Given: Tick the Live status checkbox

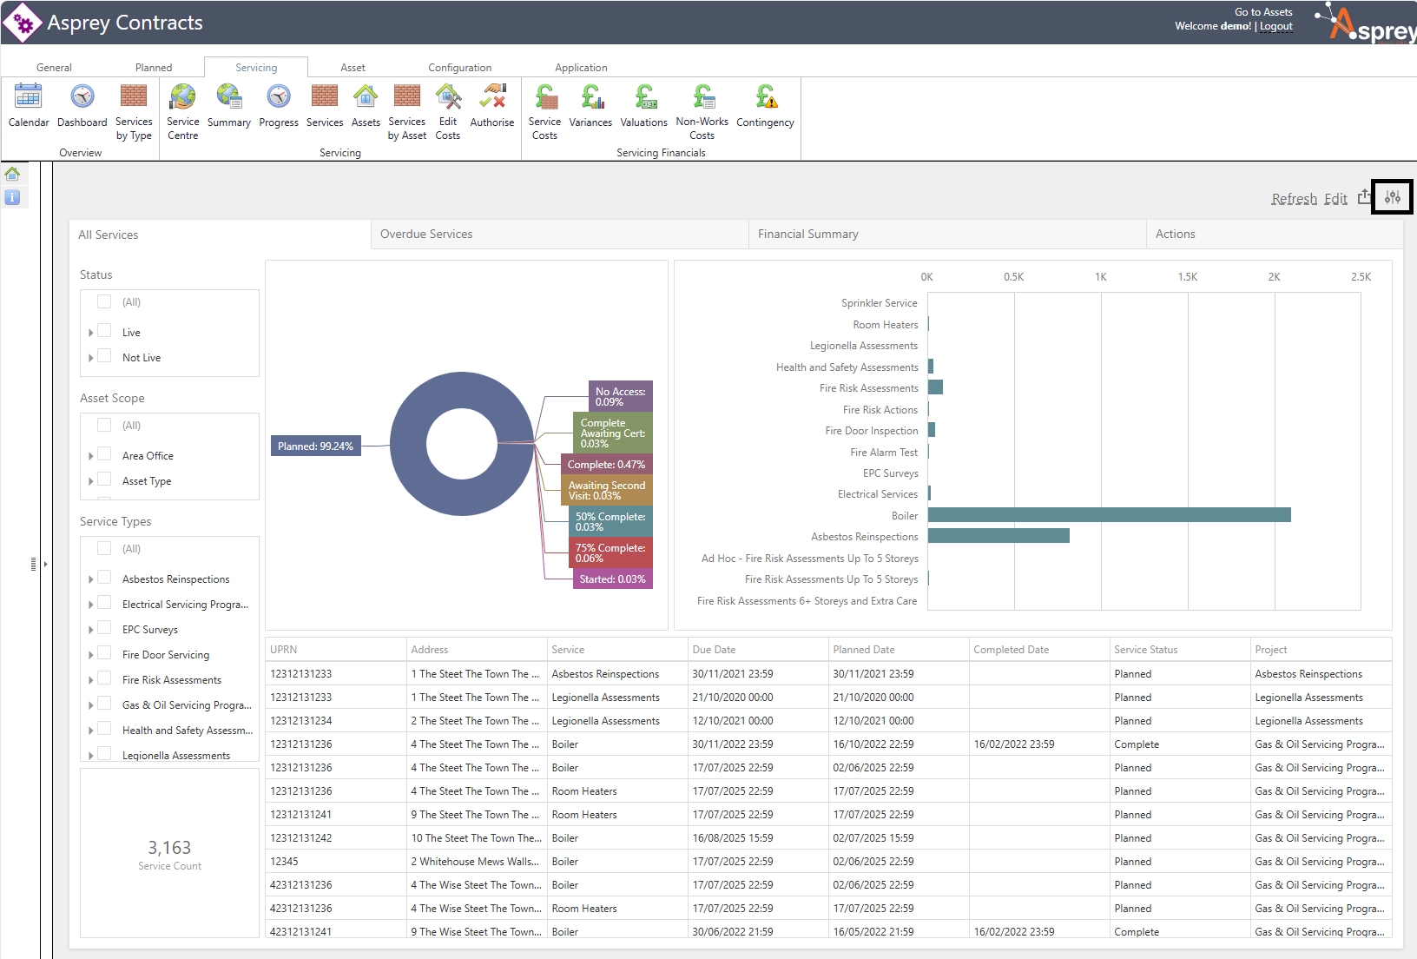Looking at the screenshot, I should click(104, 331).
